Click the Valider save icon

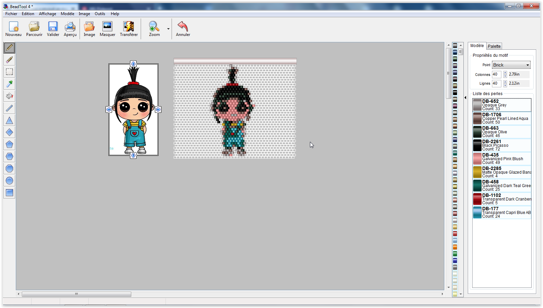tap(53, 29)
